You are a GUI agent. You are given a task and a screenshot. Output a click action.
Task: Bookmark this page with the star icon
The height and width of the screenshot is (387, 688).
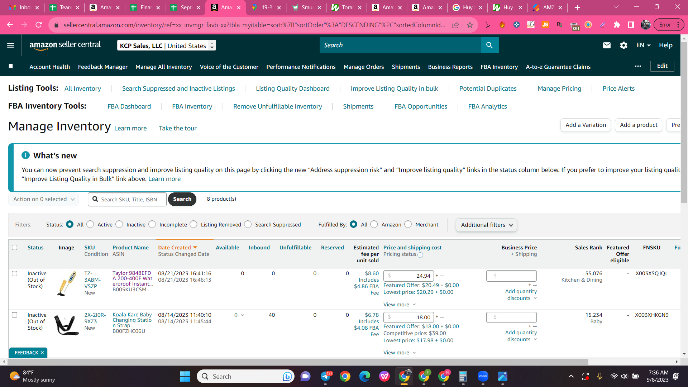(x=470, y=25)
